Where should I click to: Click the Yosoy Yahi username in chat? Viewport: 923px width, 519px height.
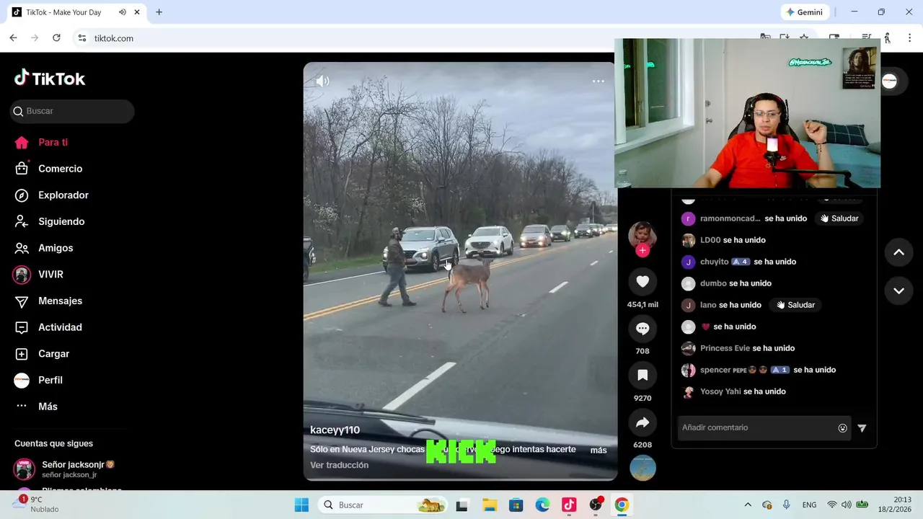pyautogui.click(x=720, y=391)
